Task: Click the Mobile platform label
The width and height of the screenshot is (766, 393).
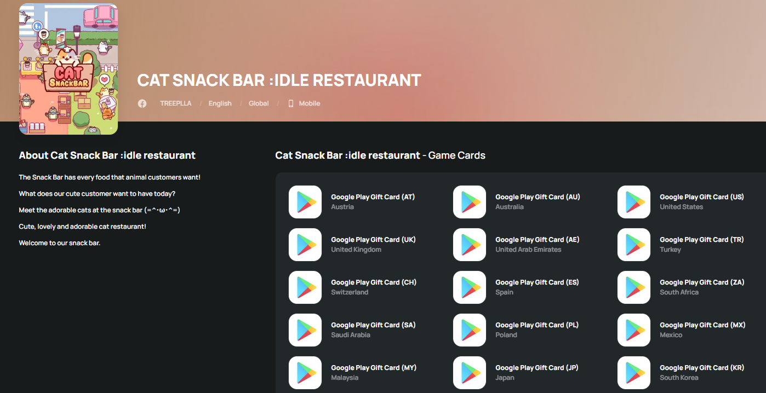Action: pyautogui.click(x=310, y=103)
